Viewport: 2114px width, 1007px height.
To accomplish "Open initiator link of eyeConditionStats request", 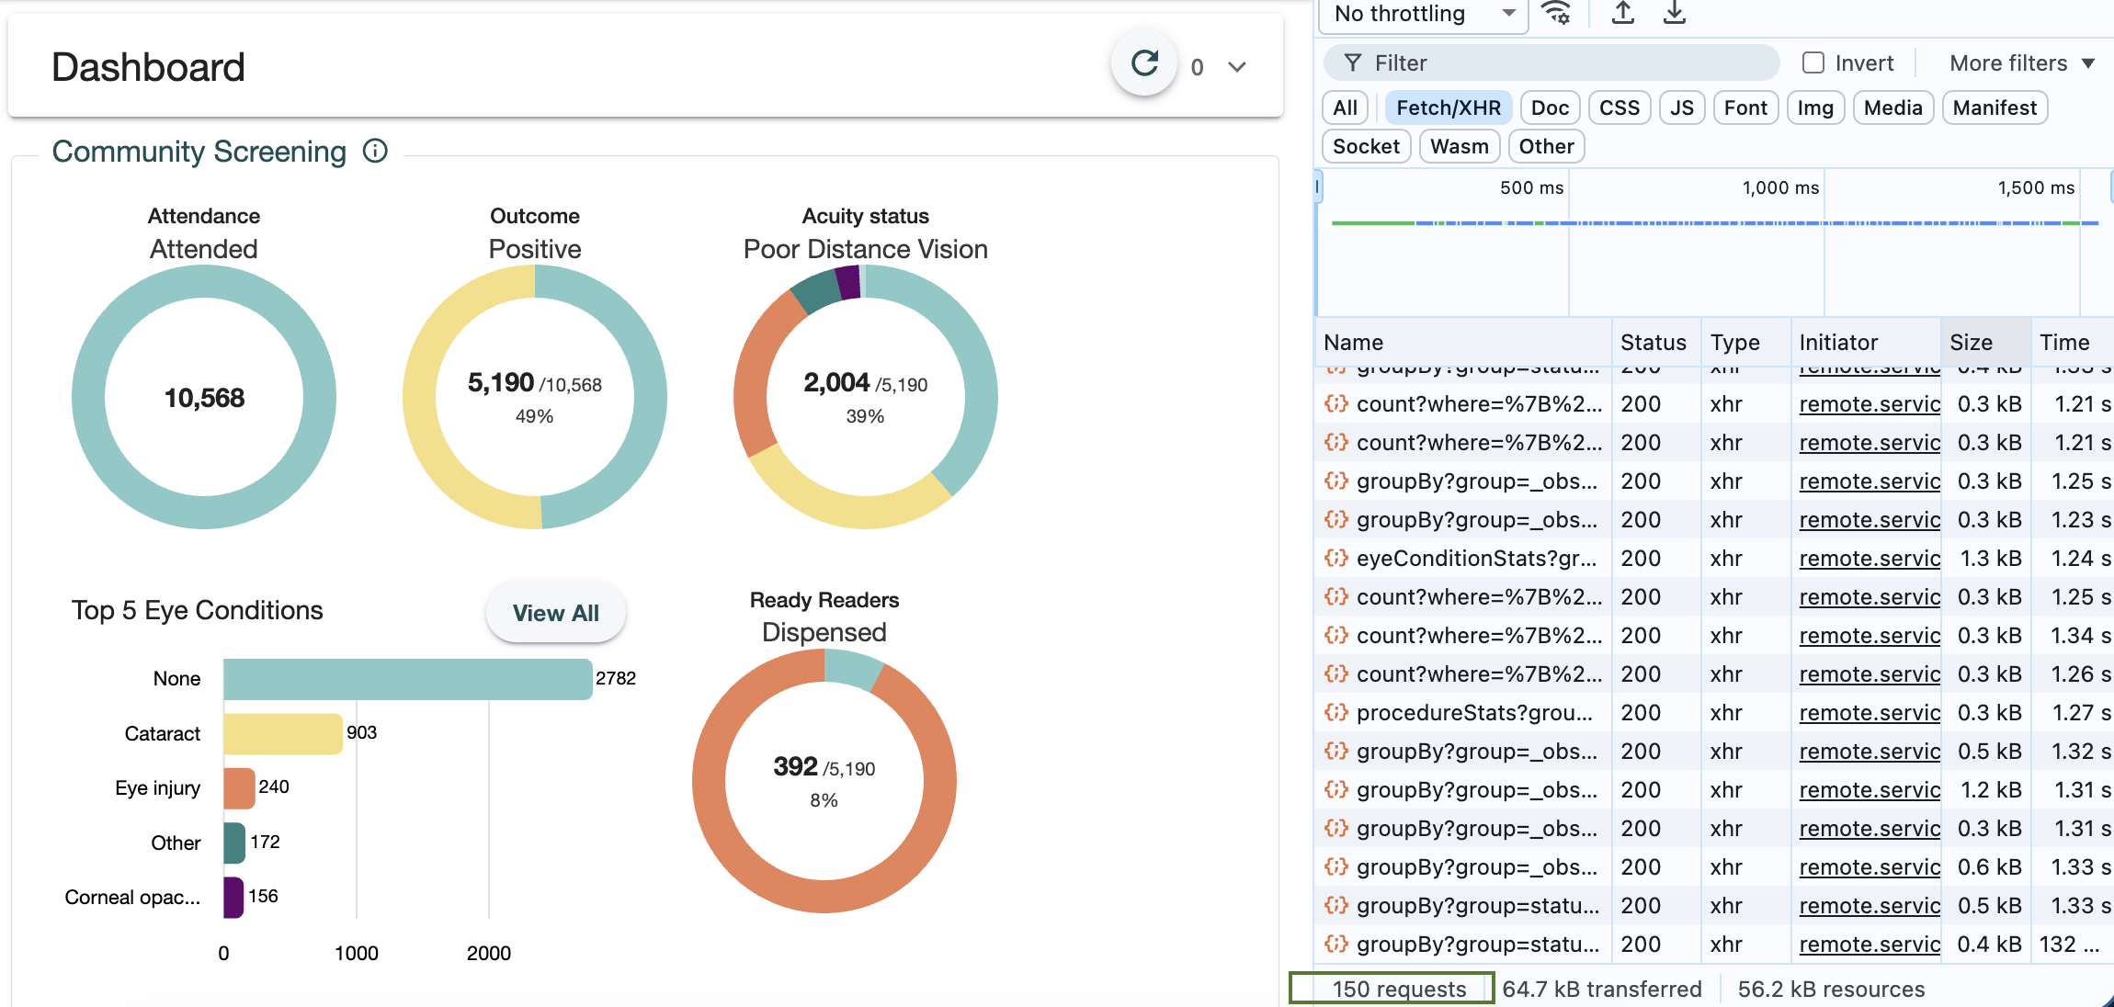I will tap(1870, 559).
